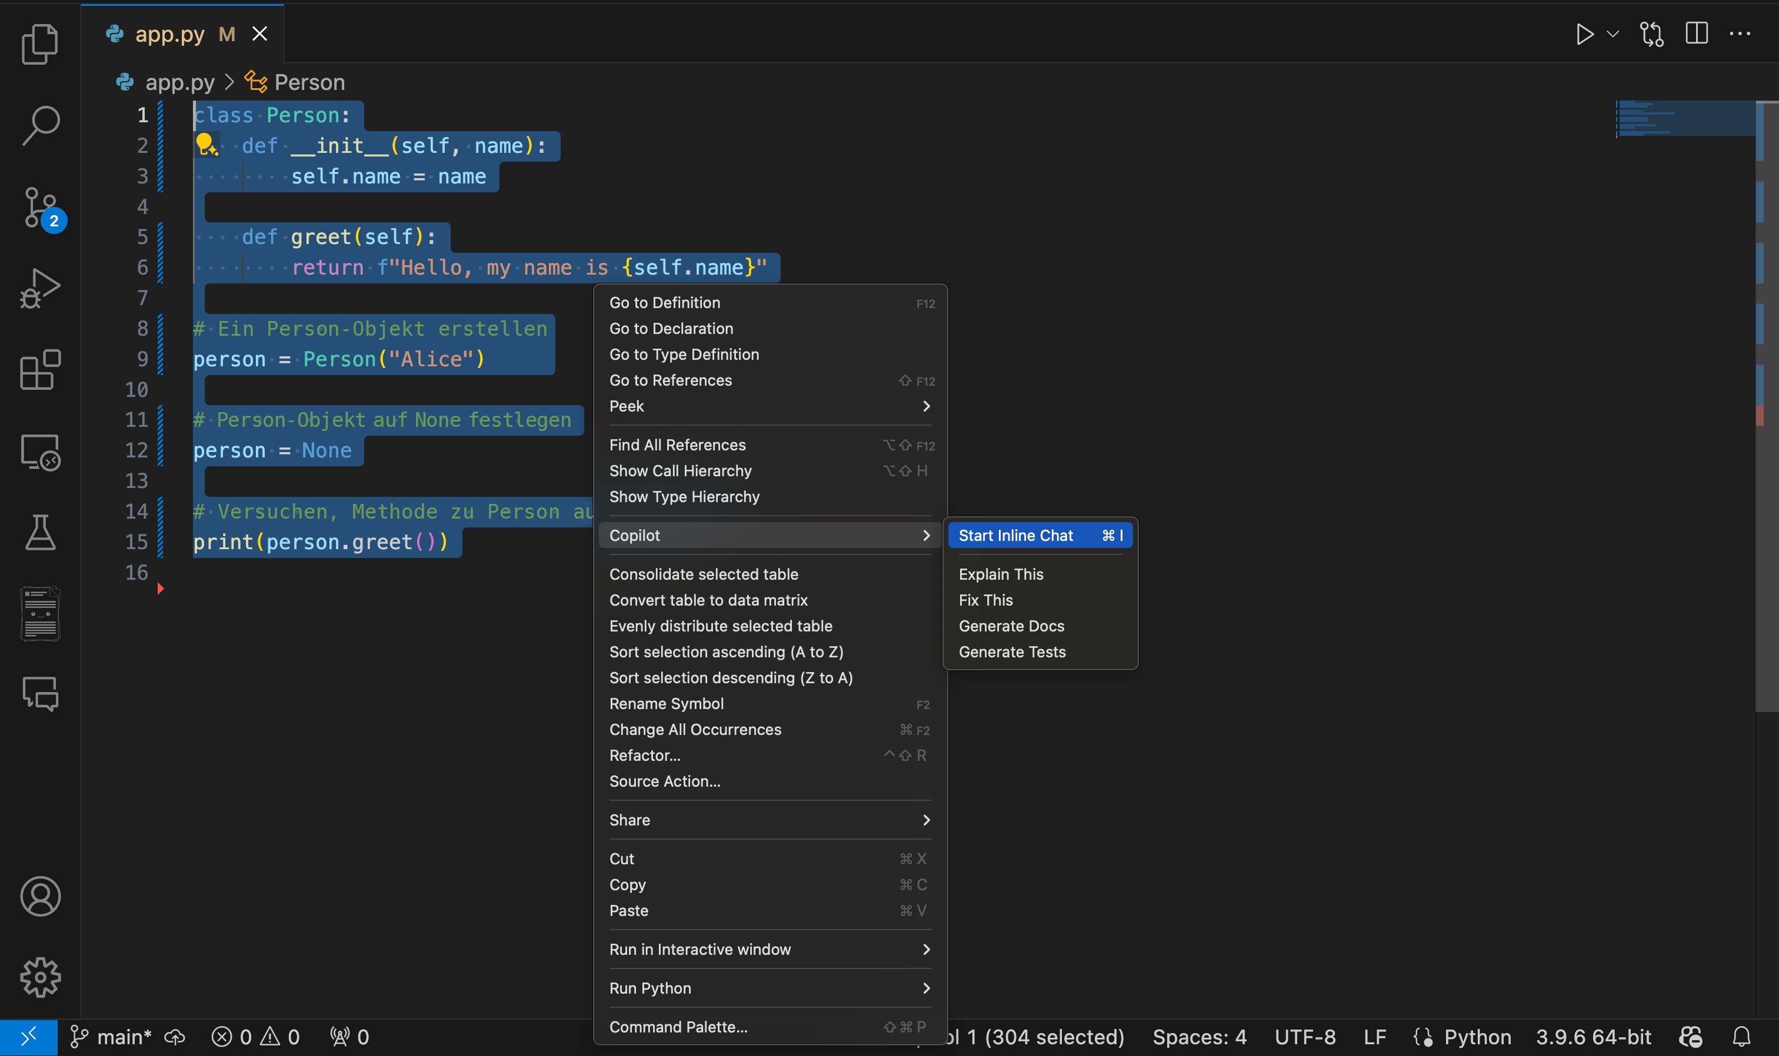Open Run and Debug view
This screenshot has width=1779, height=1056.
pos(40,288)
